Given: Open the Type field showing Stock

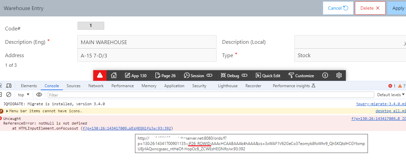Looking at the screenshot, I should [350, 55].
